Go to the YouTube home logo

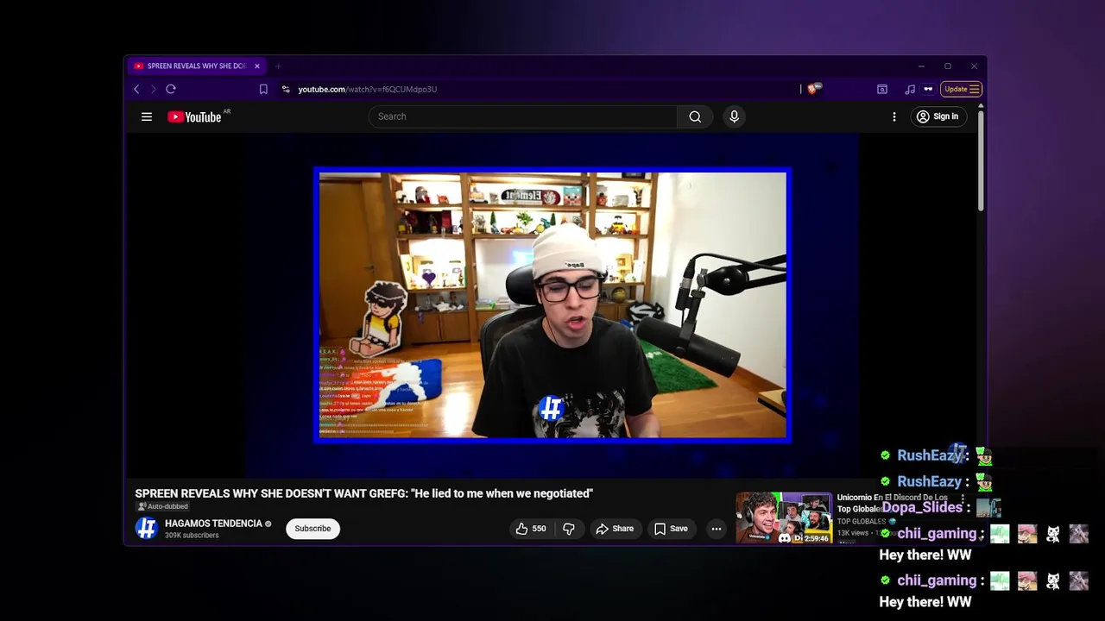tap(194, 116)
